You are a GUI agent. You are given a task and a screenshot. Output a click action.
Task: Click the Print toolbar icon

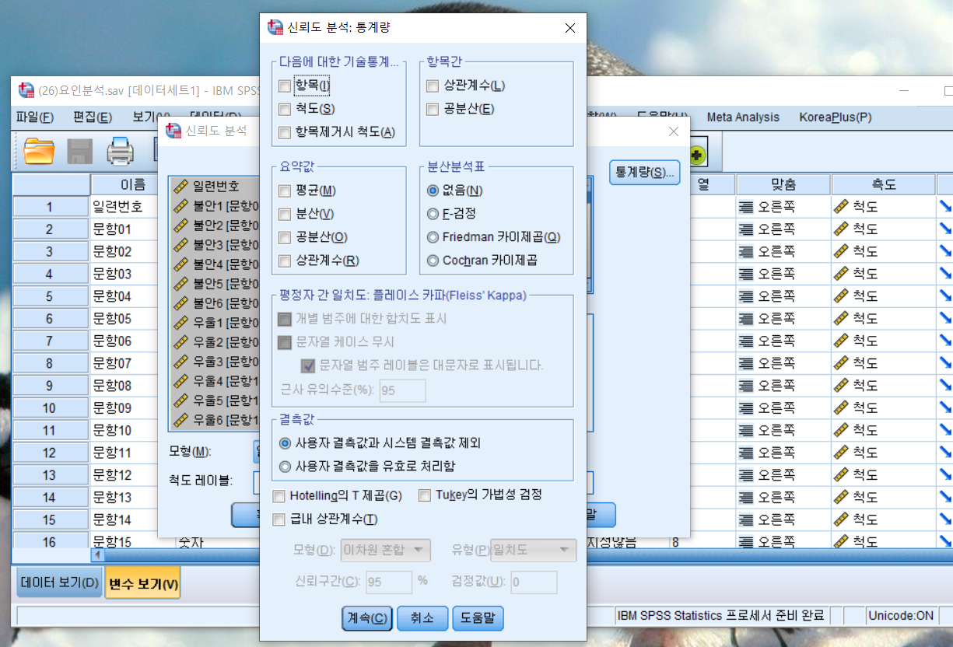121,152
